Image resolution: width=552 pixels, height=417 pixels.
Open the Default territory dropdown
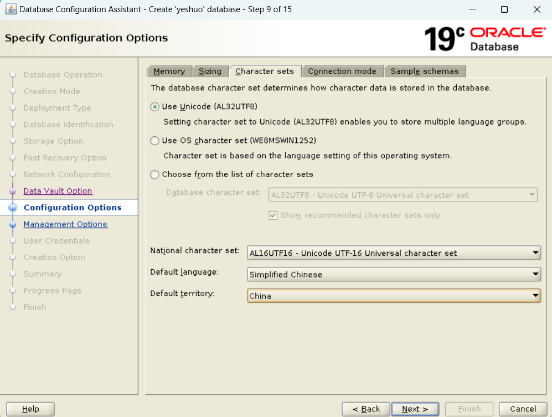[394, 296]
